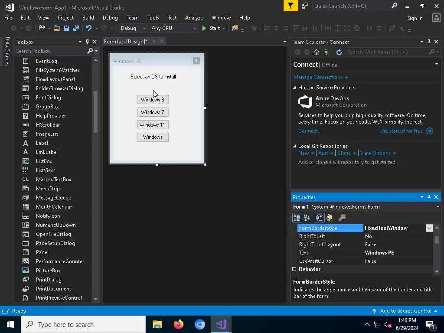Click the Get started for free arrow icon
The height and width of the screenshot is (333, 444).
click(x=430, y=131)
